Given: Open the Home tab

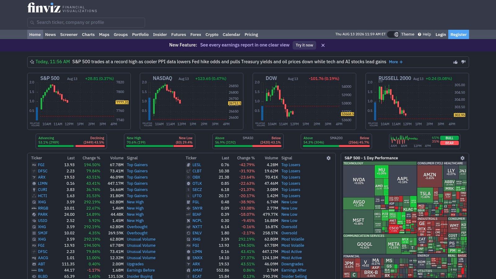Looking at the screenshot, I should pyautogui.click(x=35, y=34).
